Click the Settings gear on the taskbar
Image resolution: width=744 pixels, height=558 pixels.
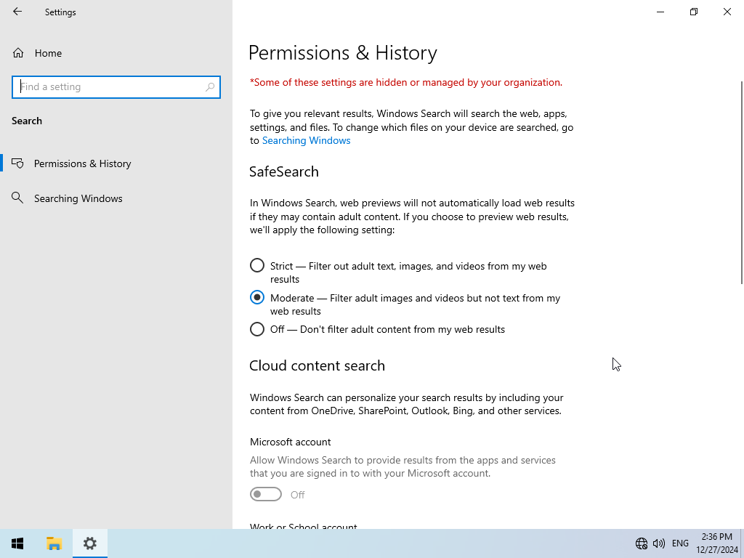point(89,543)
